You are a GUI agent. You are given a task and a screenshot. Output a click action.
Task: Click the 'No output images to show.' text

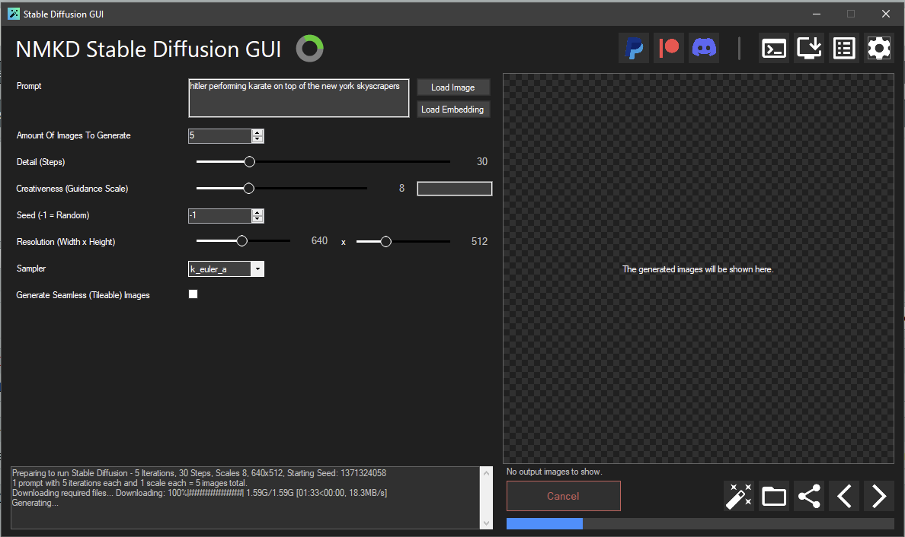point(554,472)
